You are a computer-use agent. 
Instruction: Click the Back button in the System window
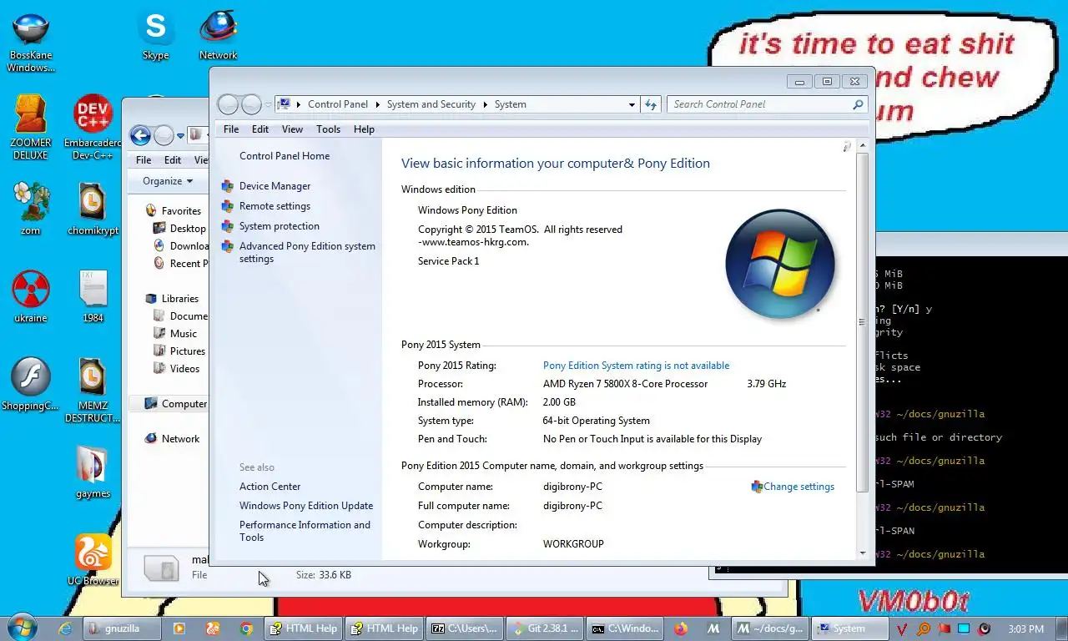228,104
